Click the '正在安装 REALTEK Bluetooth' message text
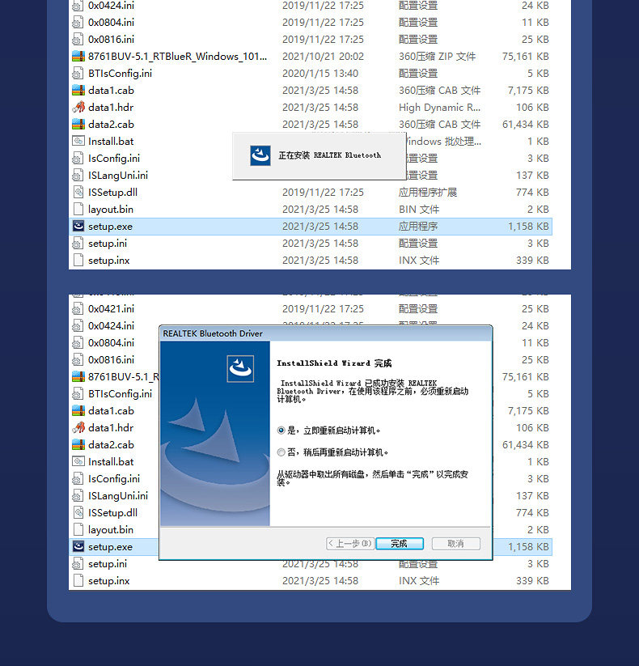The width and height of the screenshot is (639, 666). tap(329, 155)
